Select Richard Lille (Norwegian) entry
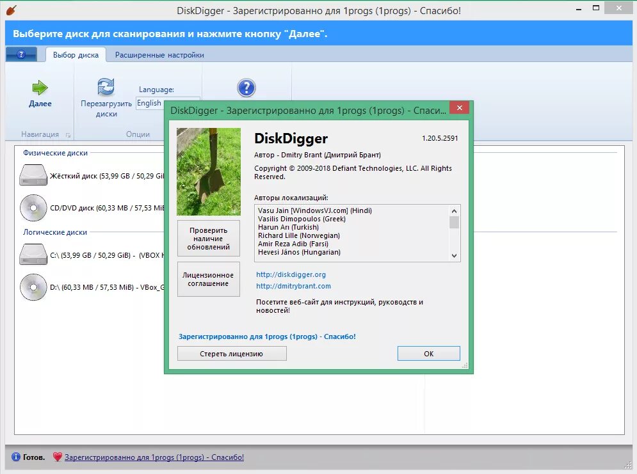 click(x=298, y=235)
